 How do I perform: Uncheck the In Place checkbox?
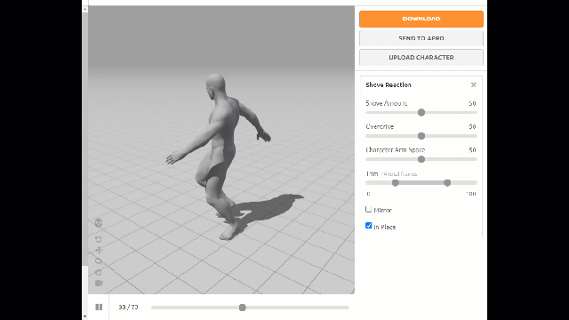click(368, 226)
